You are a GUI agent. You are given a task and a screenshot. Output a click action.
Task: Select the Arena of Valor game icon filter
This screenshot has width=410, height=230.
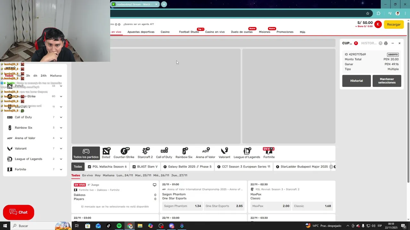tap(206, 153)
